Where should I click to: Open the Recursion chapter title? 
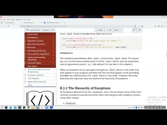[x=31, y=47]
